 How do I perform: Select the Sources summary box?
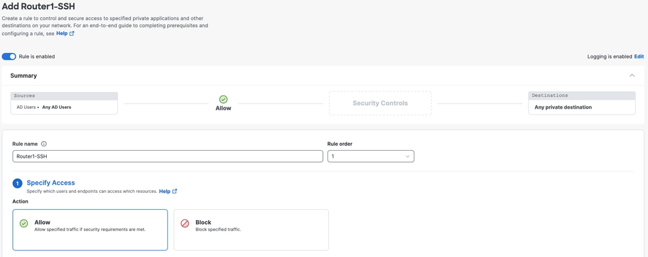click(x=64, y=103)
